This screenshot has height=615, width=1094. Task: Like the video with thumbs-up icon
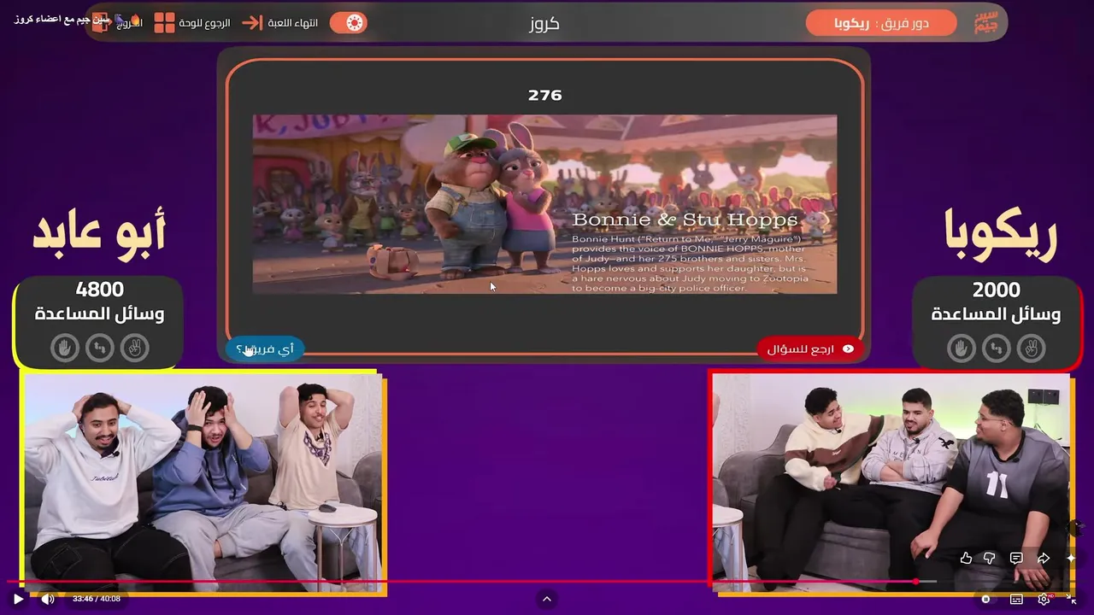pos(966,558)
